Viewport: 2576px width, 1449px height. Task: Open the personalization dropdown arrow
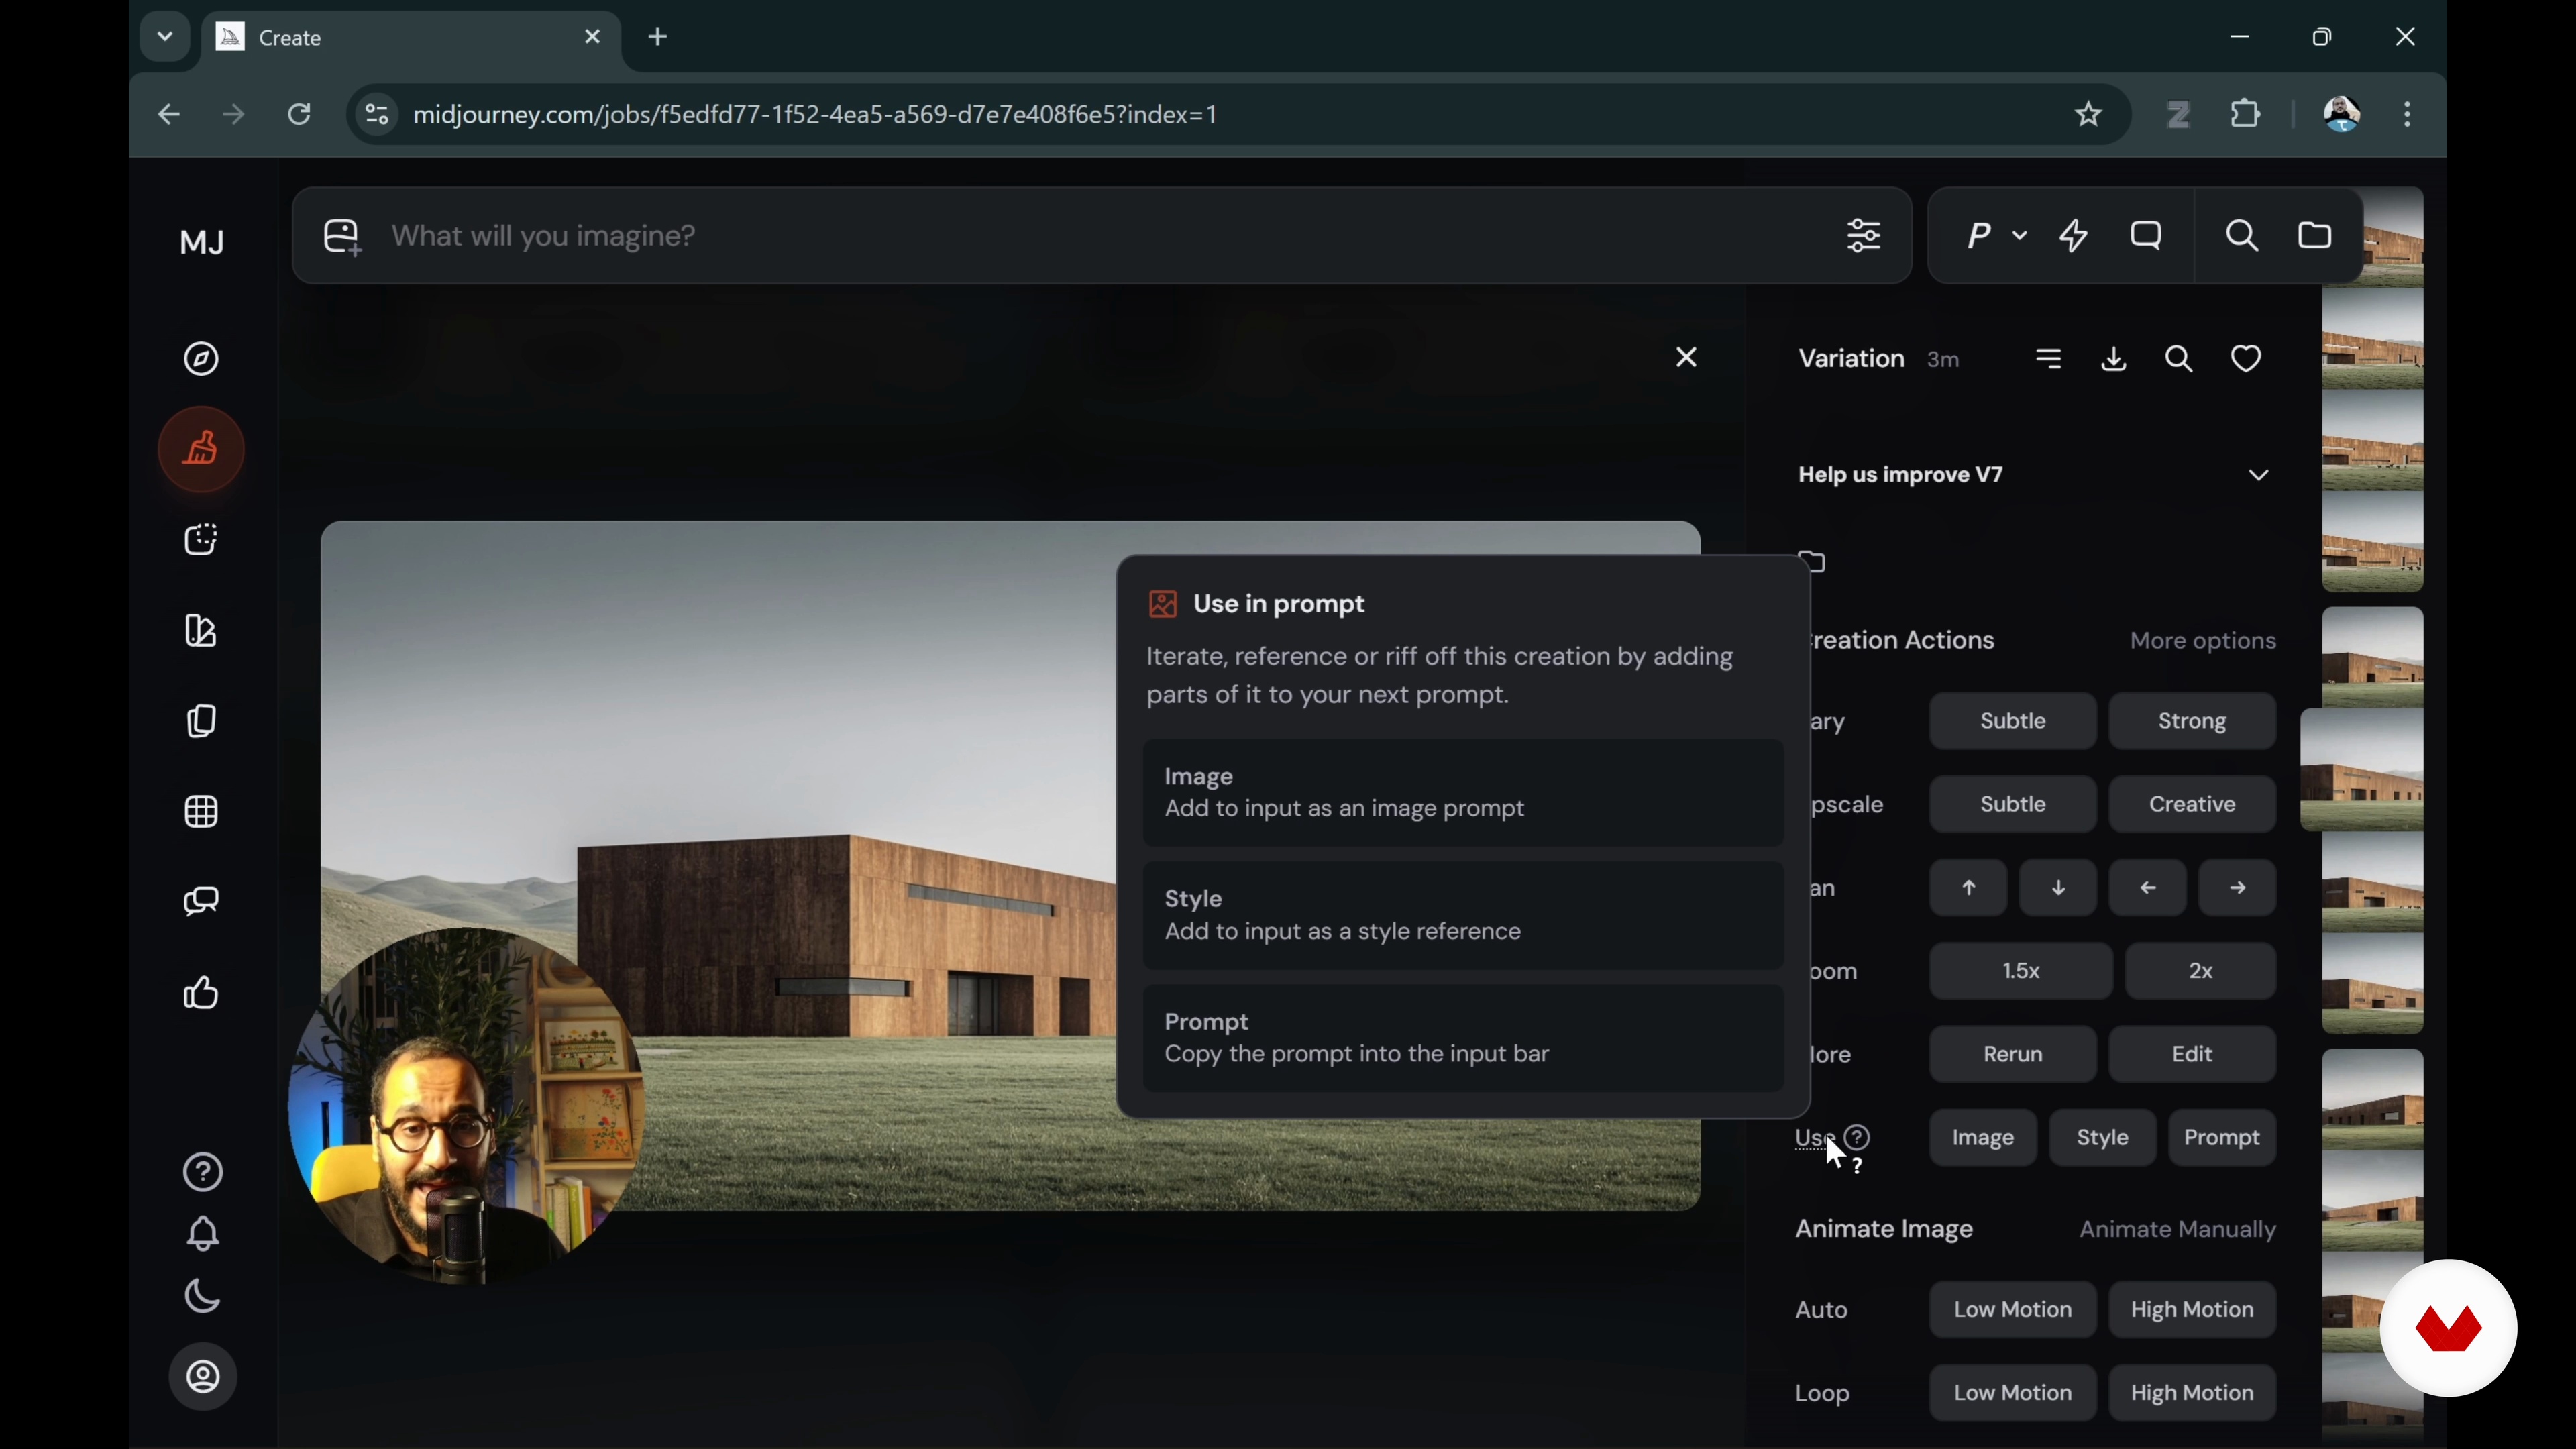[2020, 237]
